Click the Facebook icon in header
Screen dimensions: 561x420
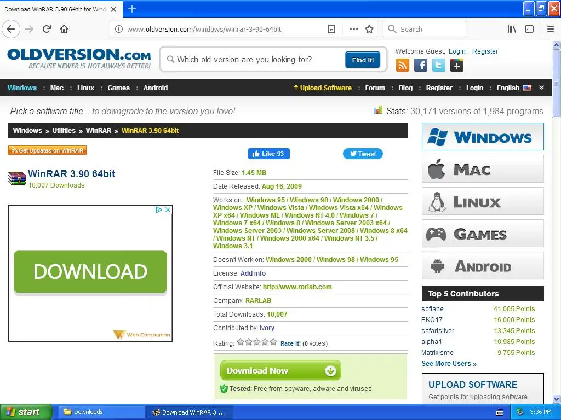421,66
